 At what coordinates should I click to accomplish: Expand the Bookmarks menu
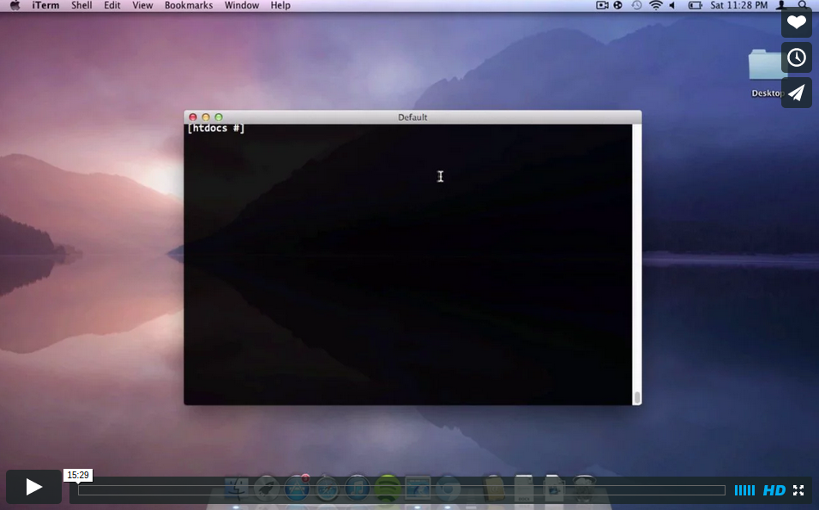click(188, 5)
